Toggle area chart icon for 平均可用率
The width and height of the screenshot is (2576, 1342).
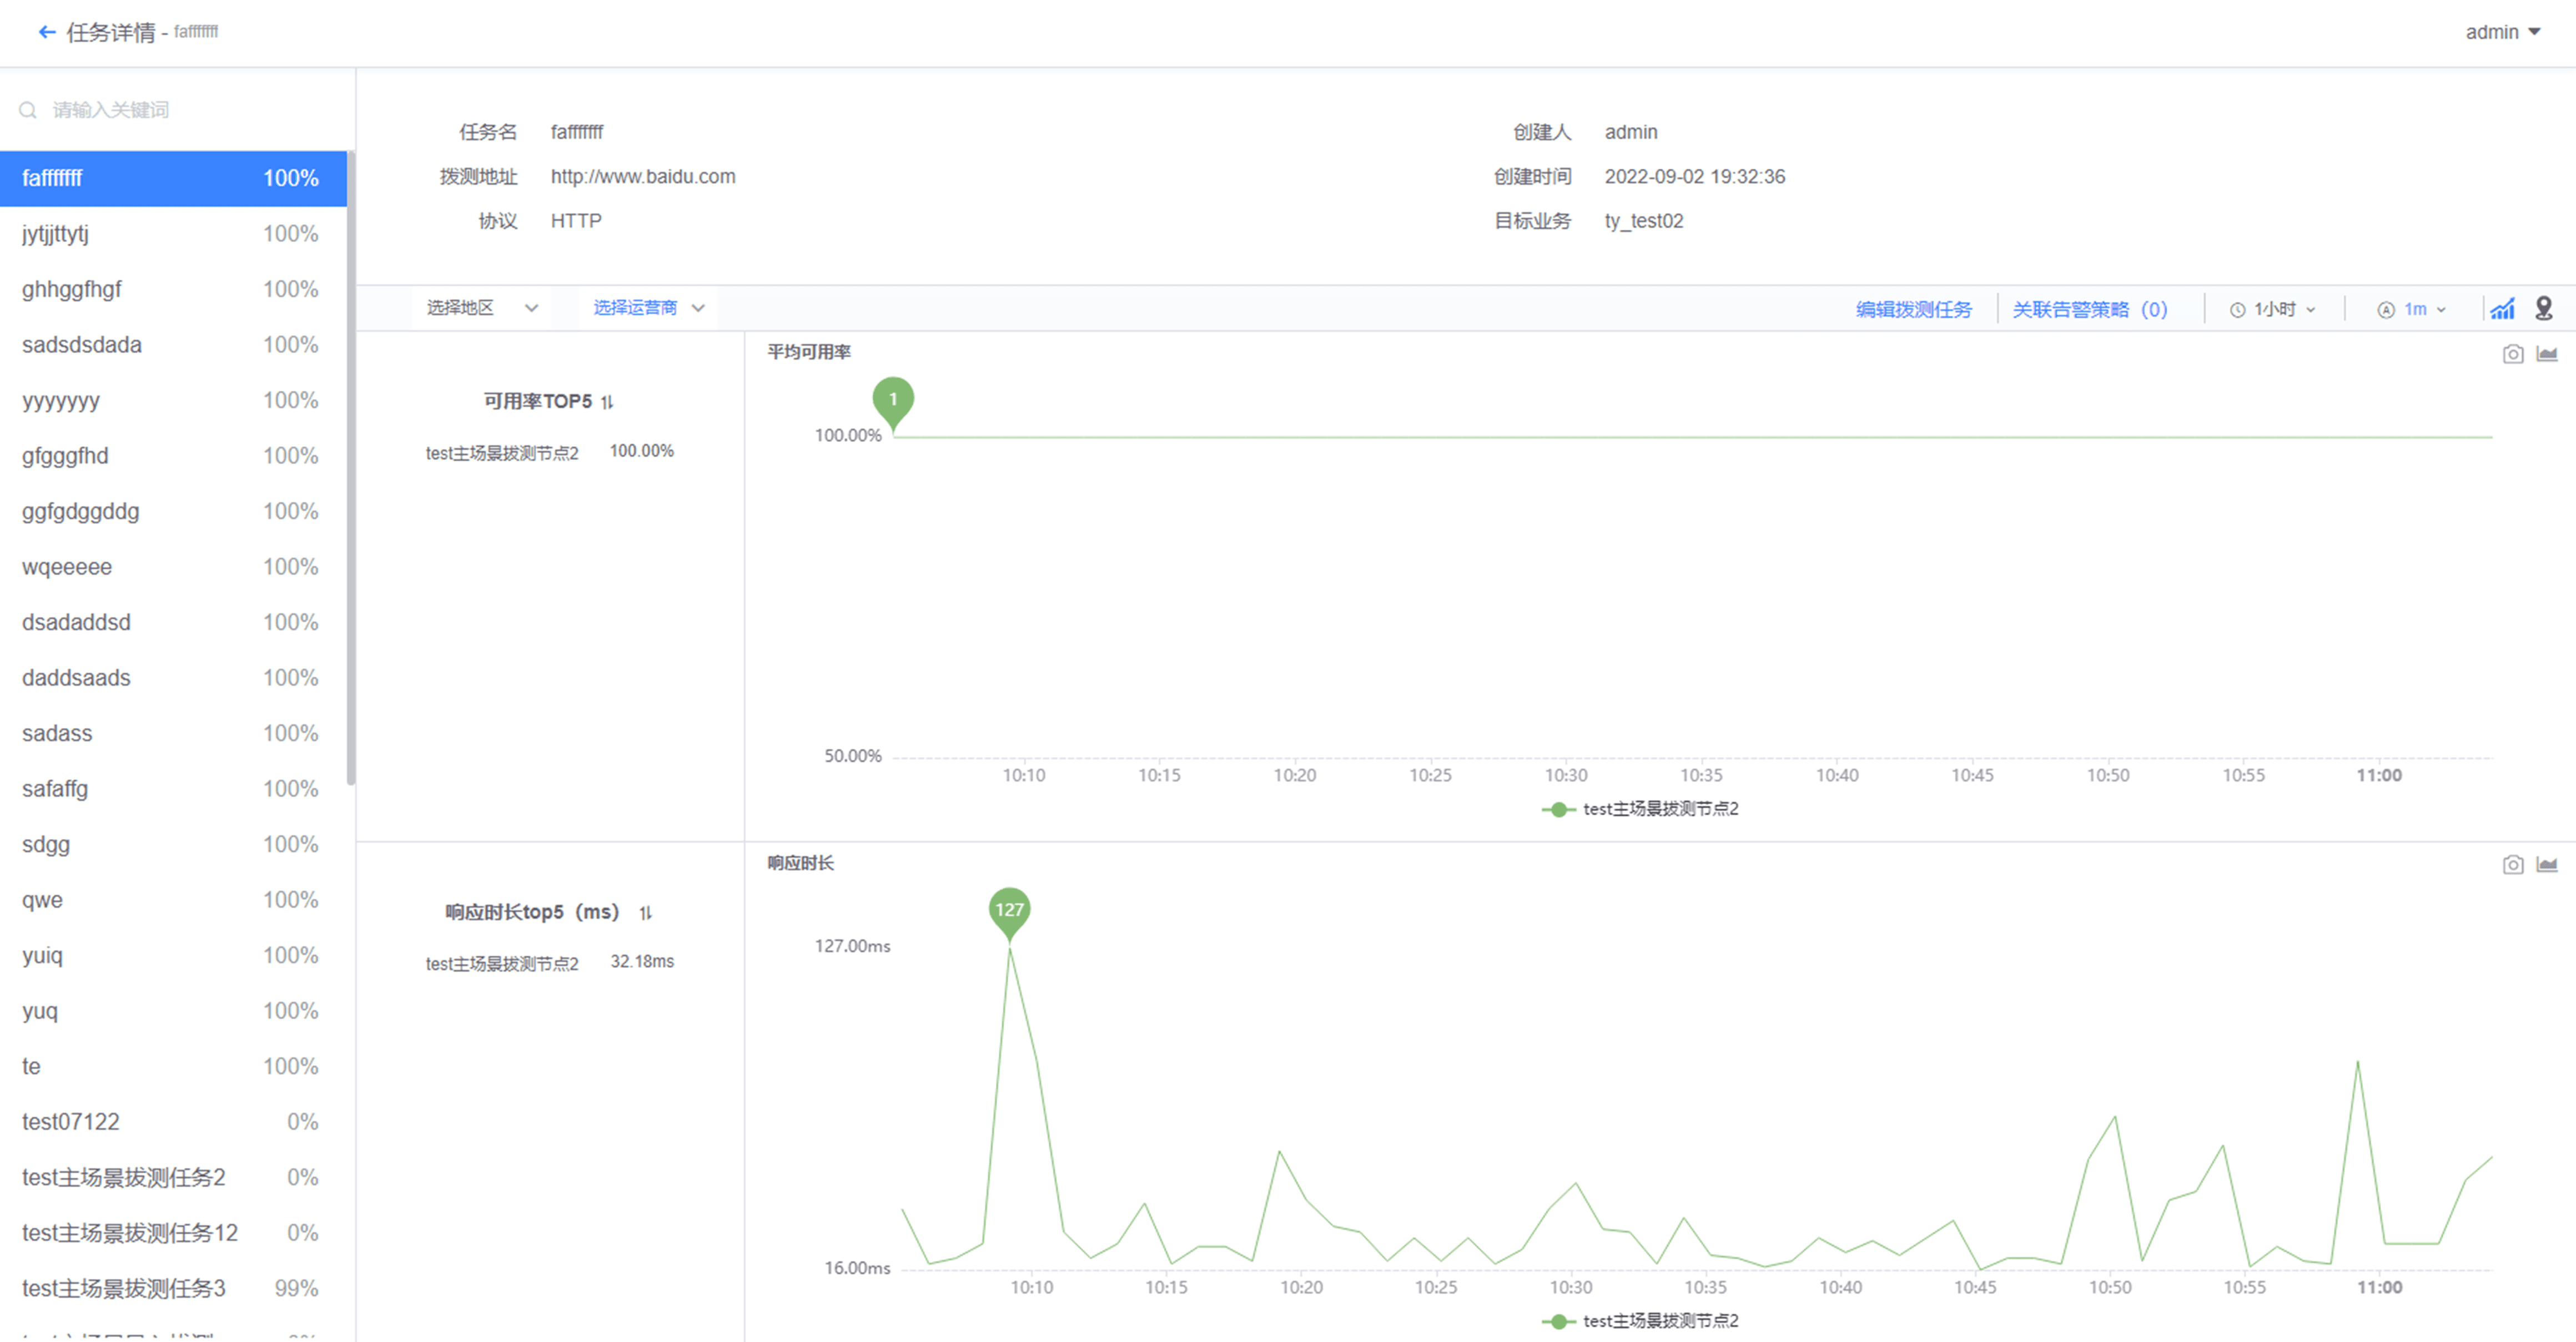pos(2547,354)
